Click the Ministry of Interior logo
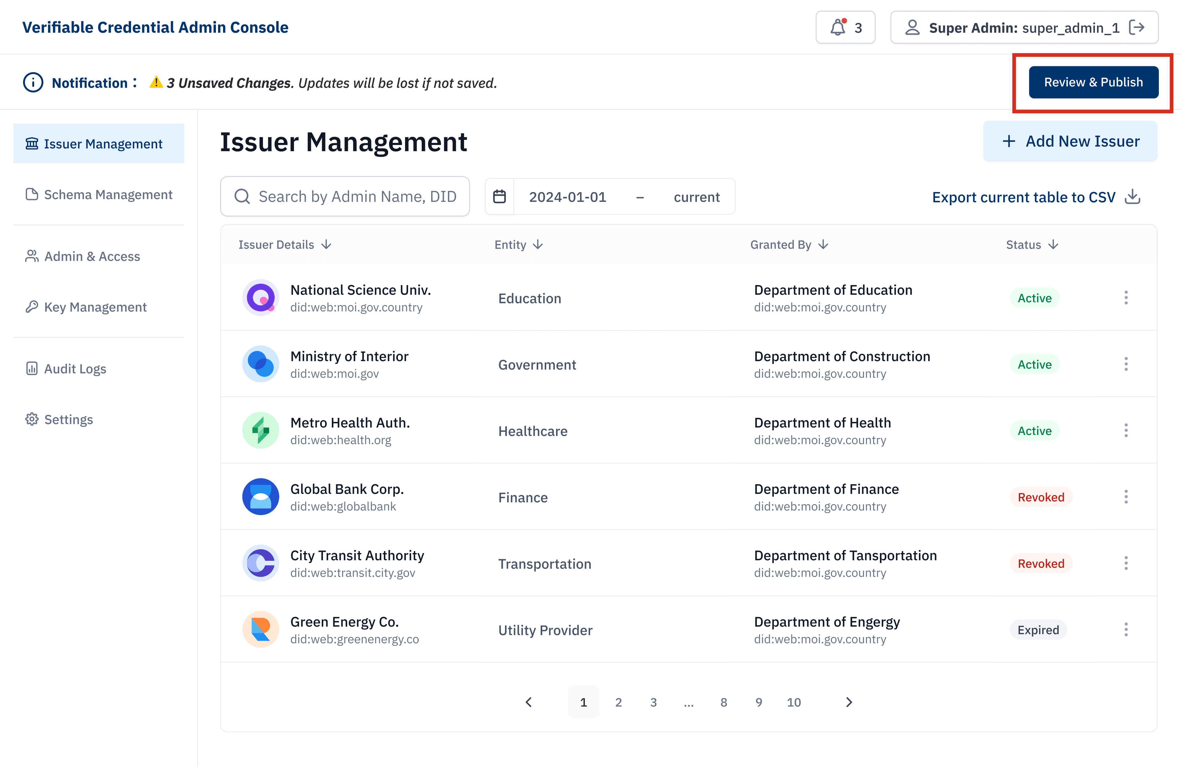The width and height of the screenshot is (1181, 767). [260, 364]
